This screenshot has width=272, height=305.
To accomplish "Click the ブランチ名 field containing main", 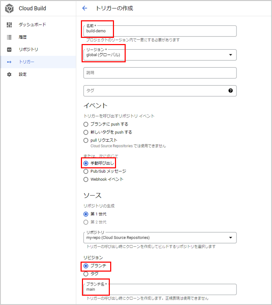I will 160,290.
